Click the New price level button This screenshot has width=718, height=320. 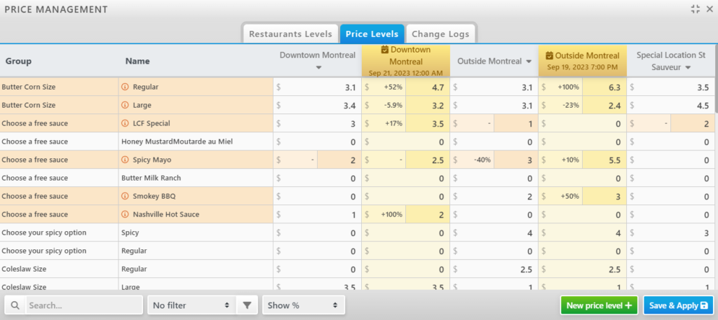tap(599, 305)
